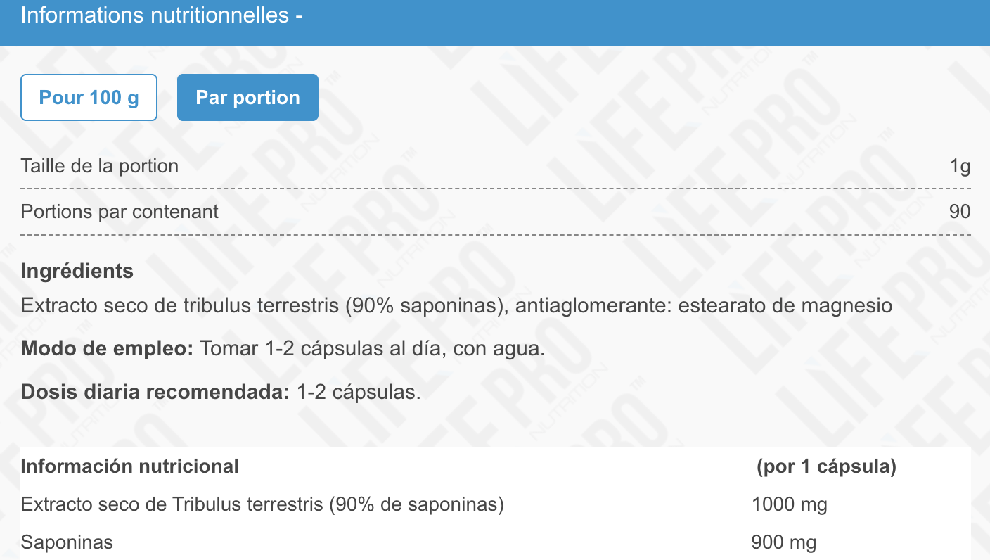Click the Extracto seco ingredients text line
This screenshot has height=560, width=990.
pos(456,306)
